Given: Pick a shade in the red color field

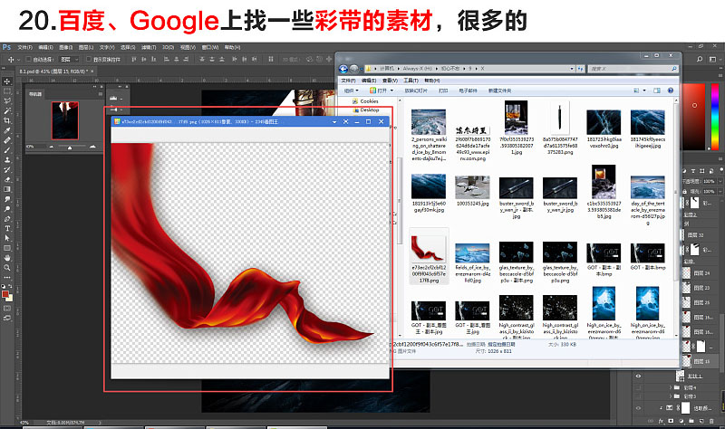Looking at the screenshot, I should 694,117.
